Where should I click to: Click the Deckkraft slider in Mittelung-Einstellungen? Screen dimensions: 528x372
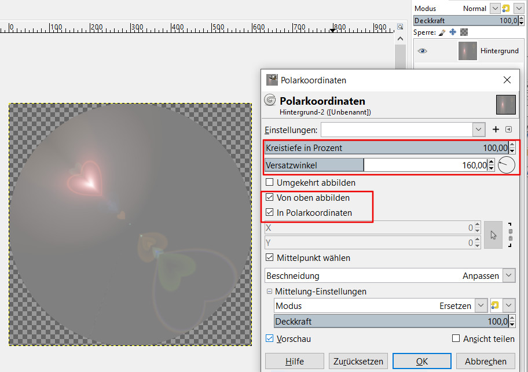point(391,321)
